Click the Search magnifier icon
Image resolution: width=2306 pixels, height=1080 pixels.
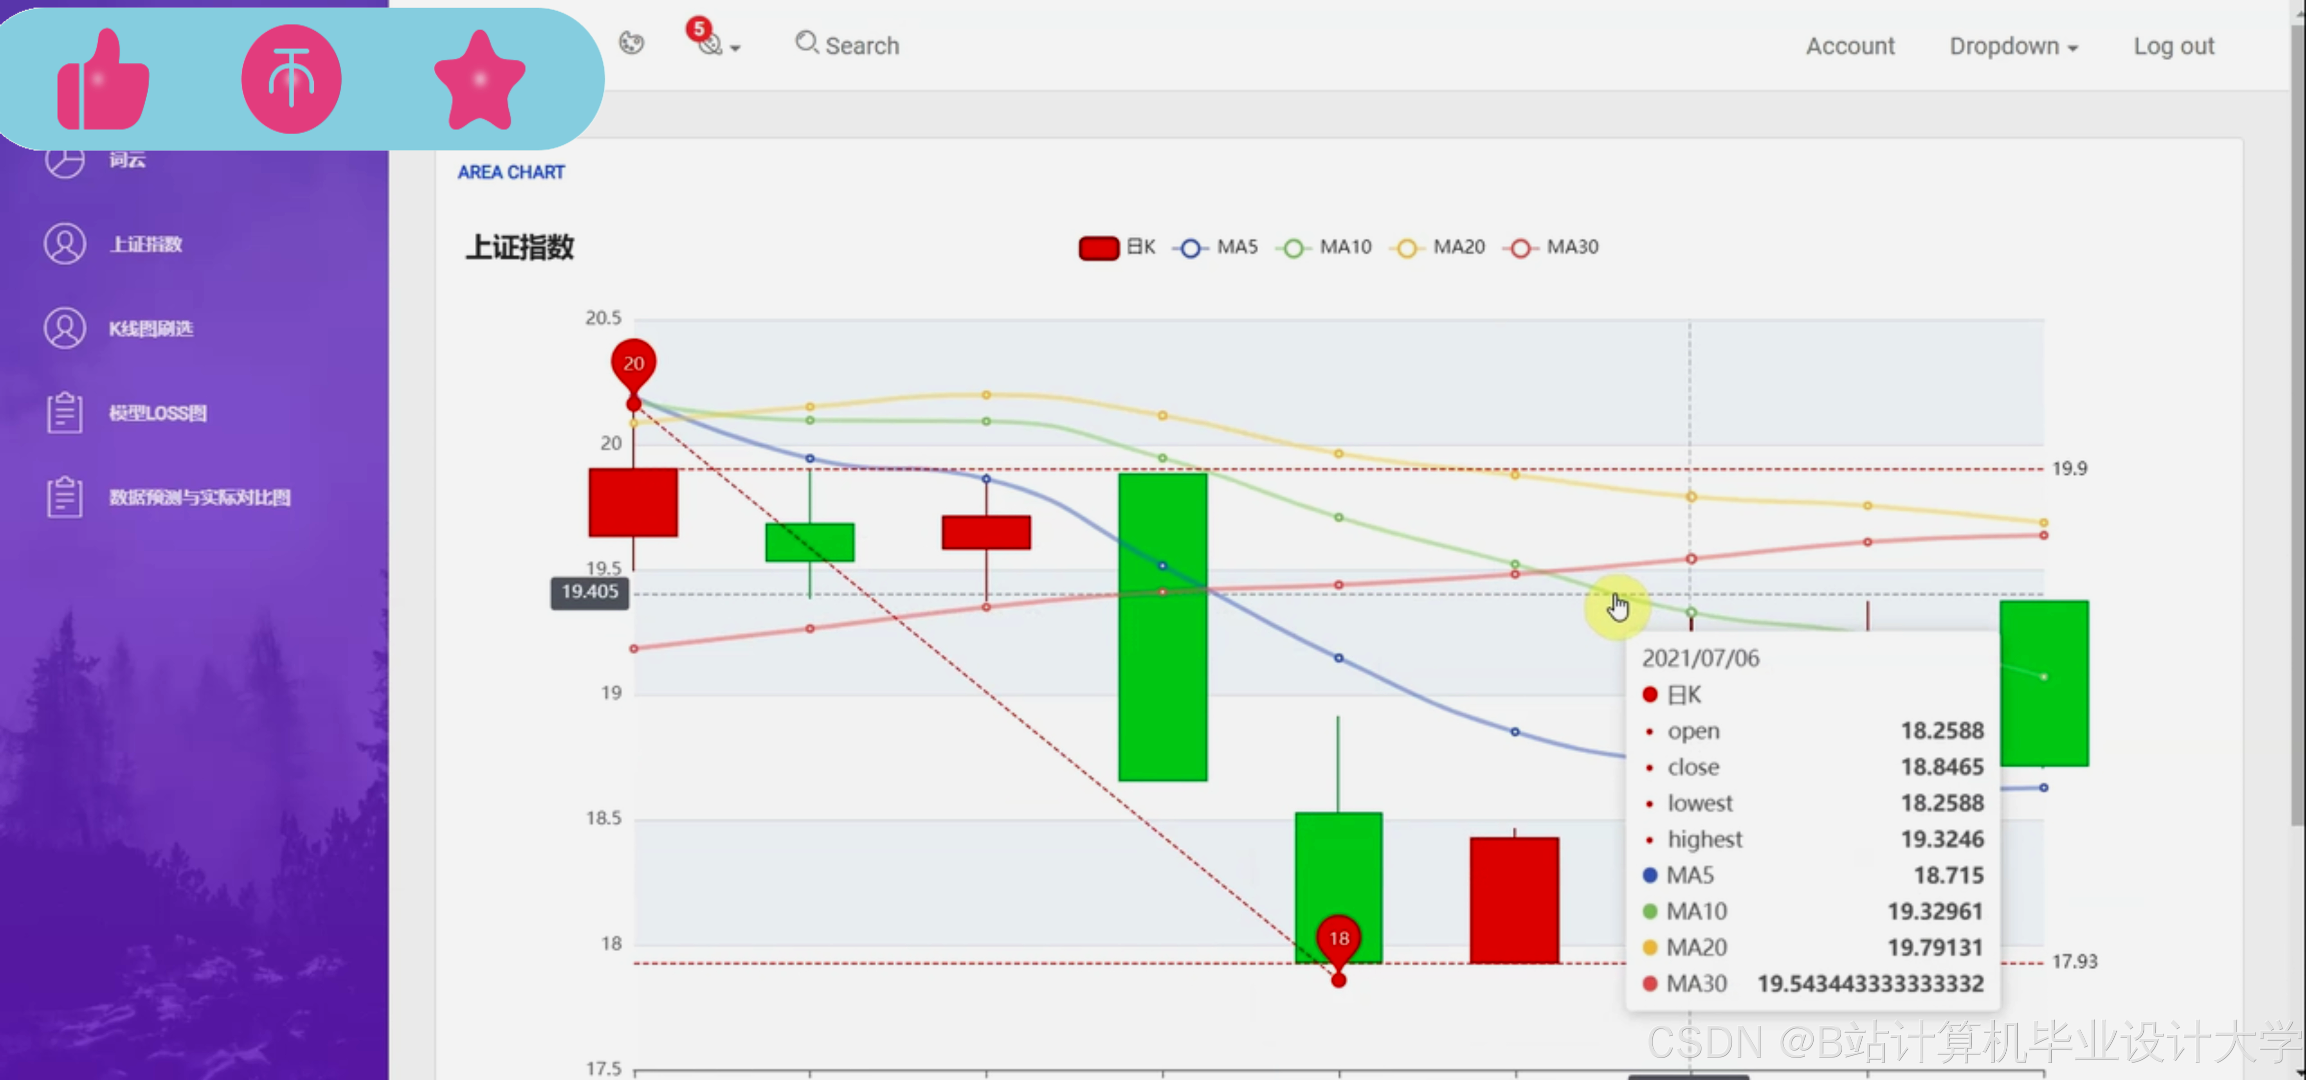pyautogui.click(x=807, y=43)
